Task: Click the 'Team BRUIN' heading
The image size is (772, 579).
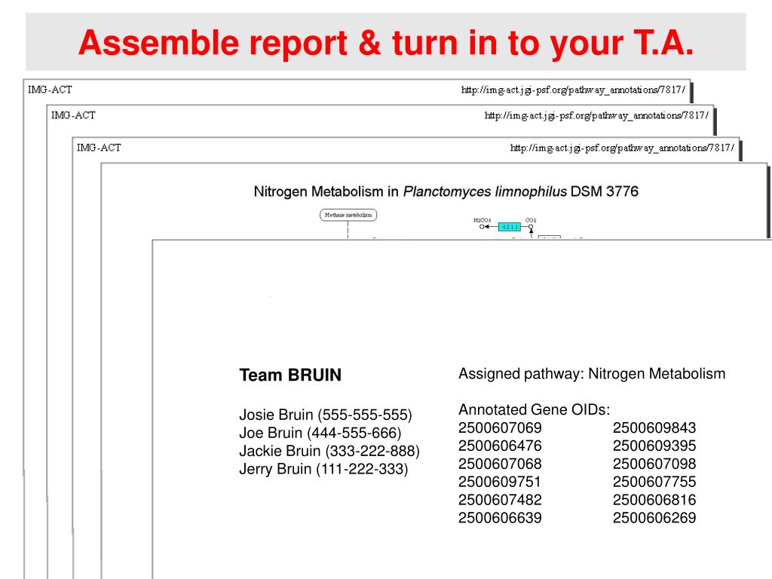Action: pos(290,375)
